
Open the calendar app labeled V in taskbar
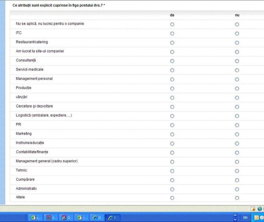click(x=51, y=217)
